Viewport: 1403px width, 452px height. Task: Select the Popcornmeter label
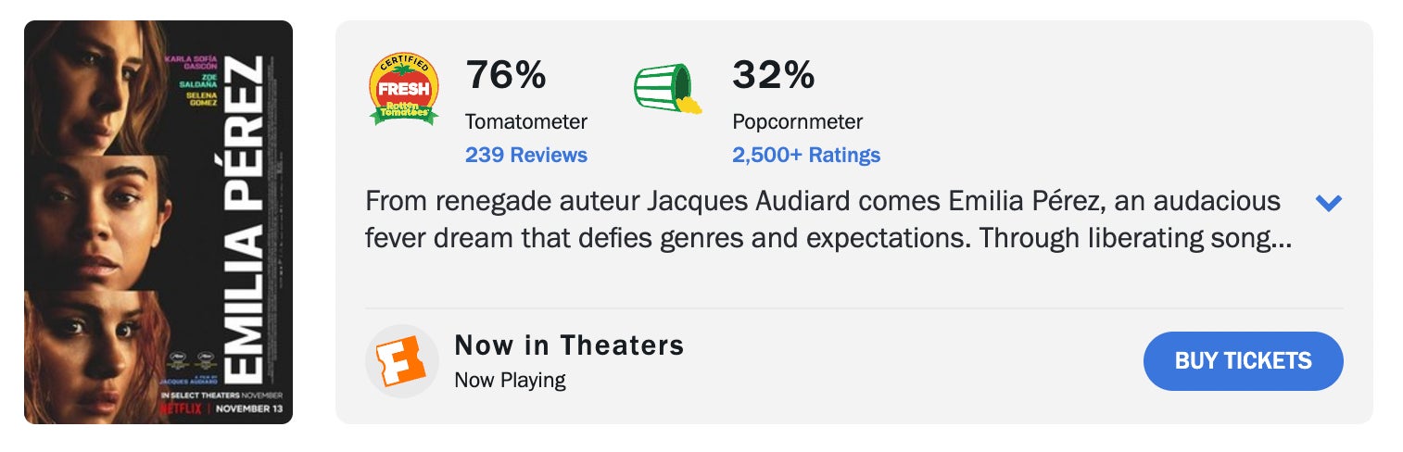click(797, 121)
